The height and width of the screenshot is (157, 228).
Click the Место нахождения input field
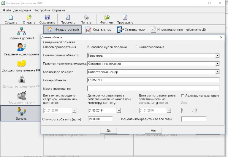click(153, 88)
